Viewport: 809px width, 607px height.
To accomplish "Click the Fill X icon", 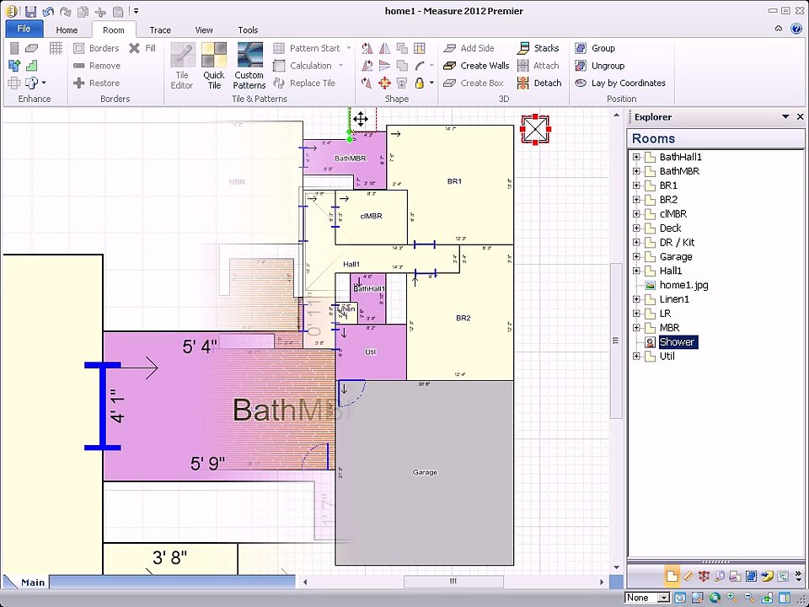I will 134,48.
